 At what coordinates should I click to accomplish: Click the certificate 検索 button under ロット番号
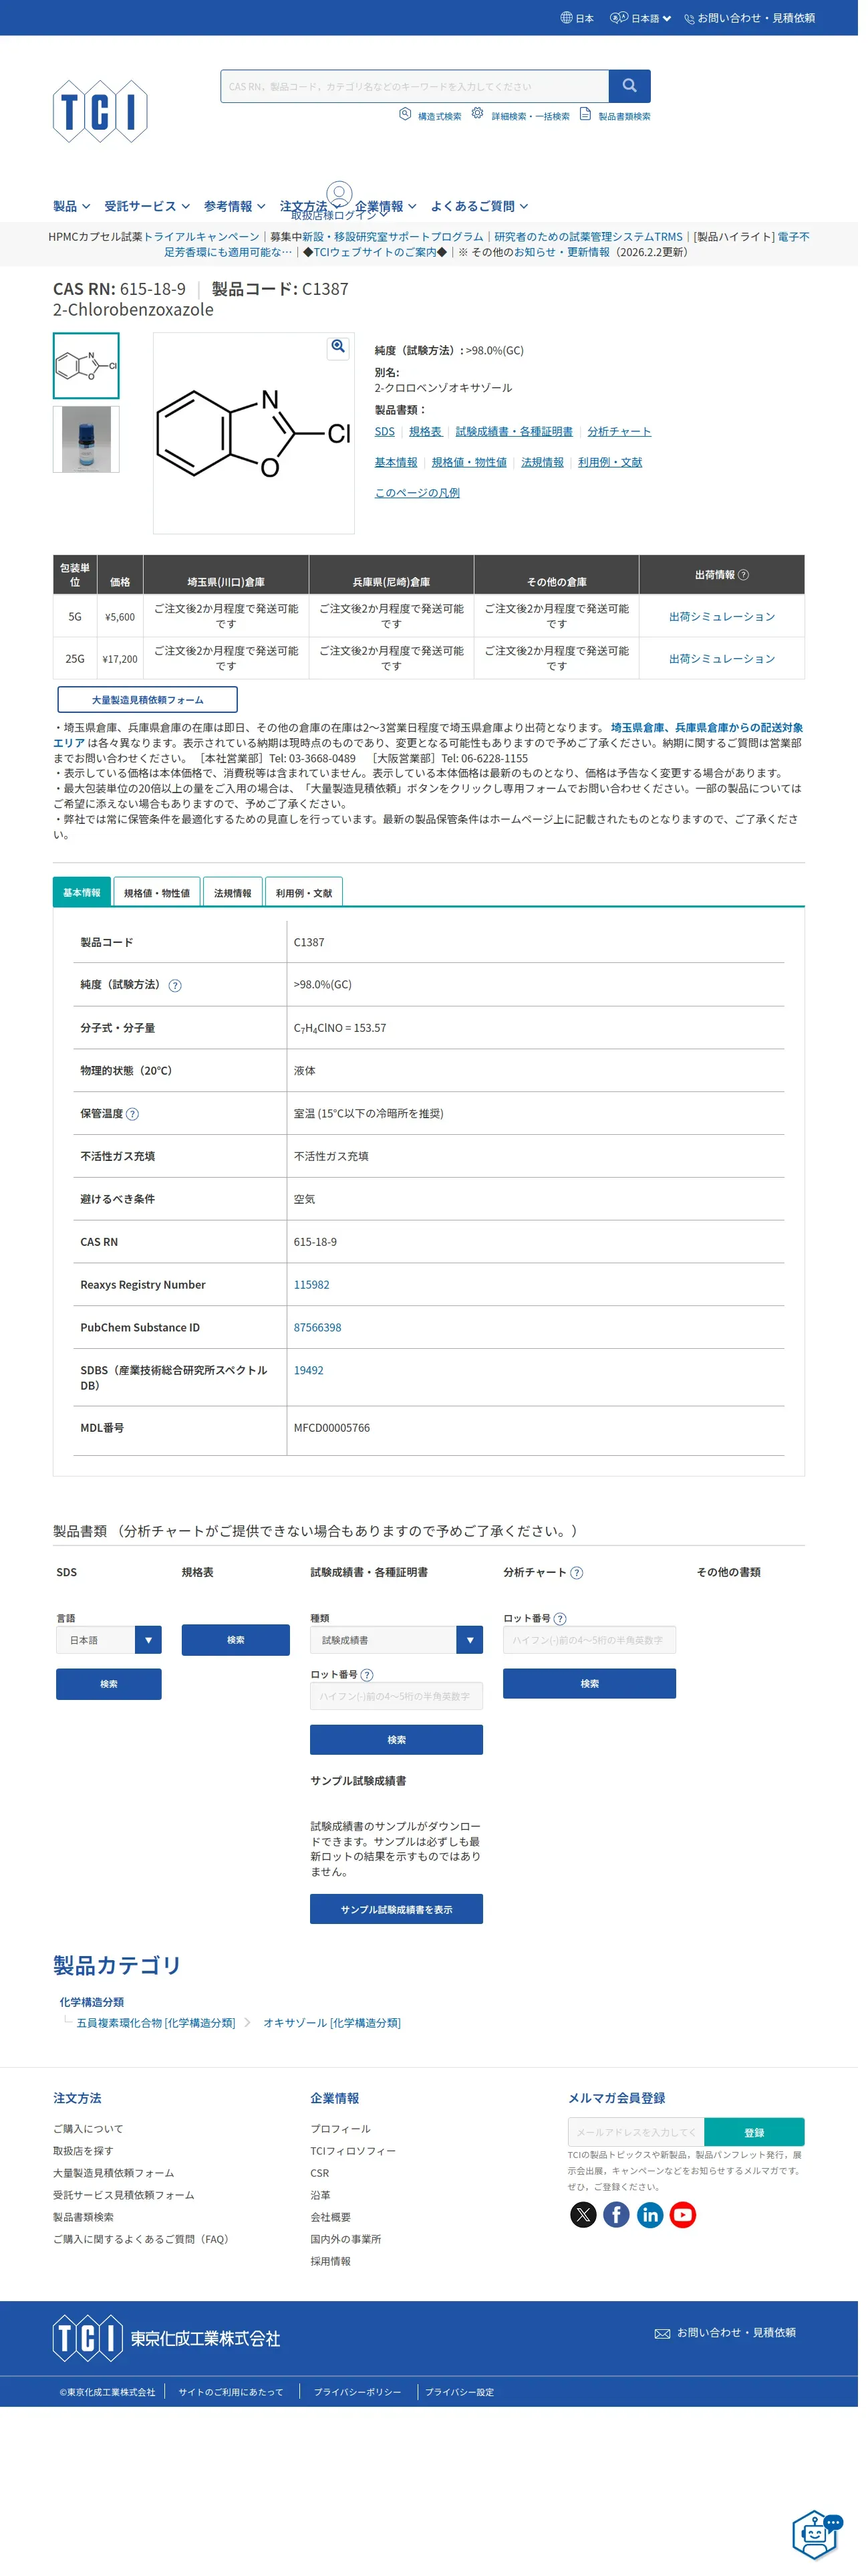[x=396, y=1740]
